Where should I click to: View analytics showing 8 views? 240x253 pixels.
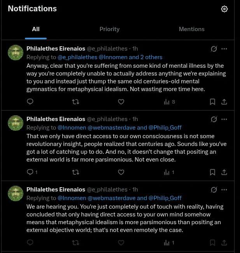pos(169,102)
